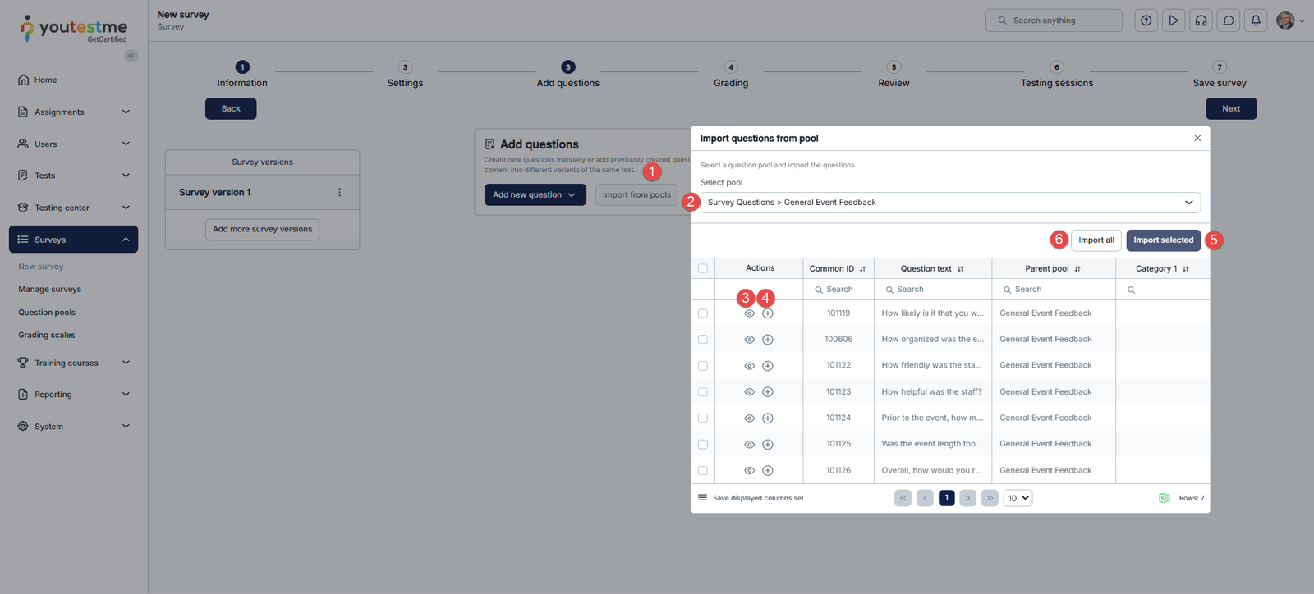Check the box for question 101122
The width and height of the screenshot is (1314, 594).
703,366
